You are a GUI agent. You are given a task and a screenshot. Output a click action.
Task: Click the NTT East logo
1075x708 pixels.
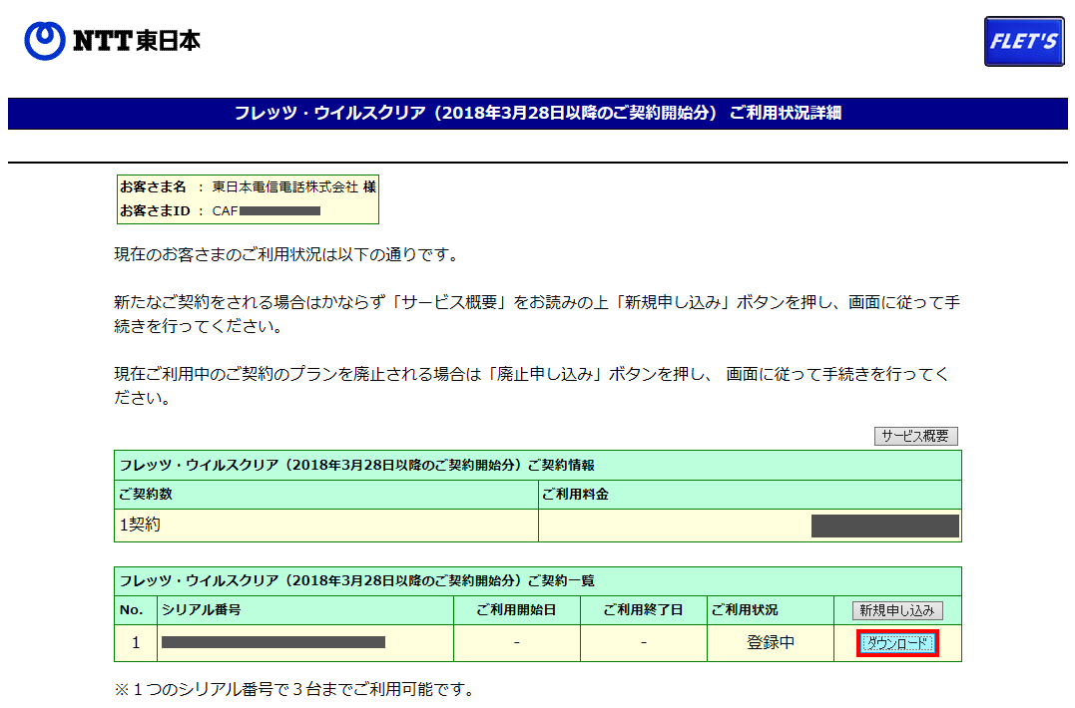tap(113, 41)
